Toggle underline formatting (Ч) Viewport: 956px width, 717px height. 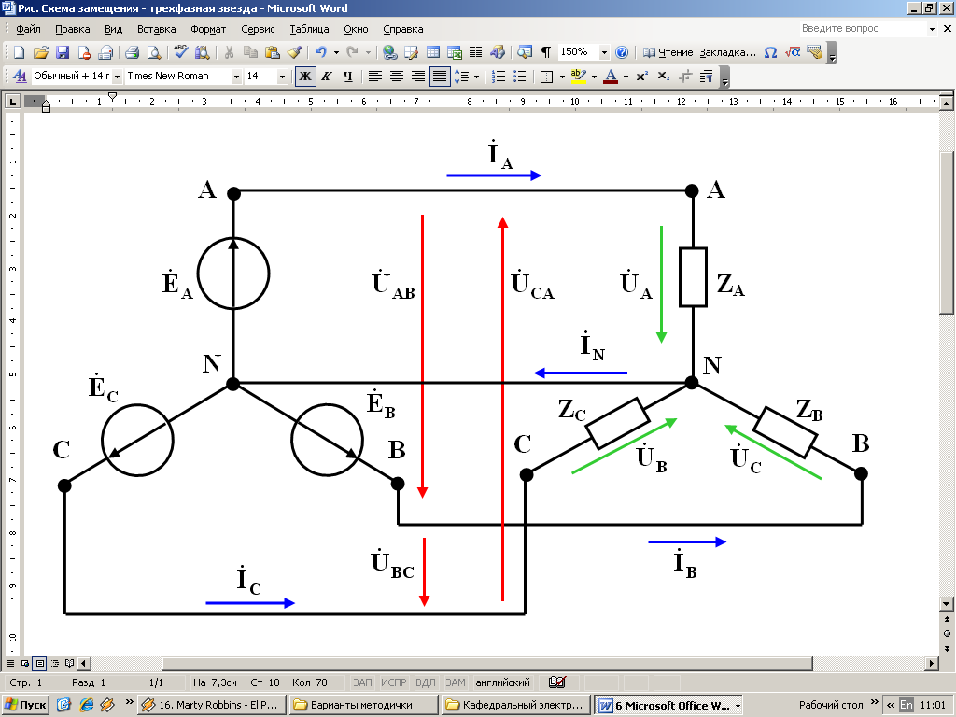click(347, 77)
